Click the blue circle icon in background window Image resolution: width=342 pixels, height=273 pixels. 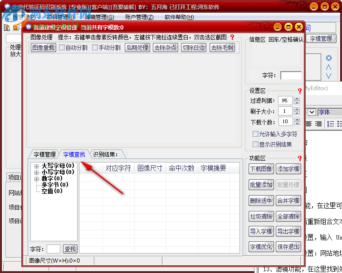[329, 58]
